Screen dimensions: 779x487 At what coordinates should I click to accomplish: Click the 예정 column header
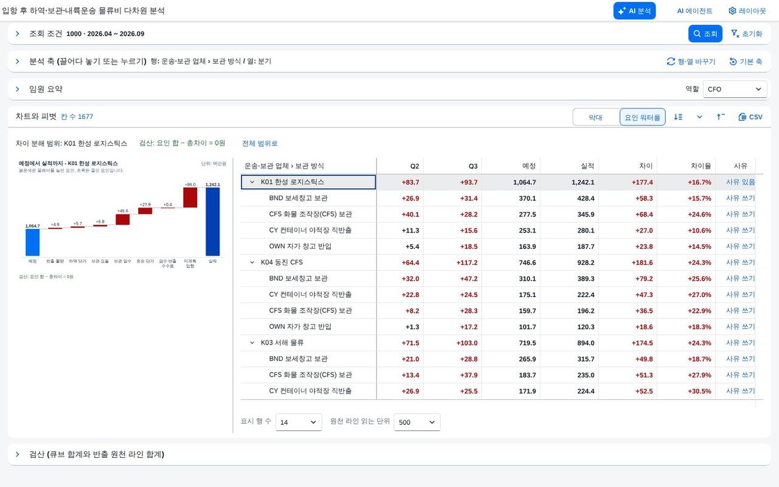[x=511, y=166]
